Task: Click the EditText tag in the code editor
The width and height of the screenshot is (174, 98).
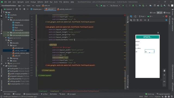Action: 53,45
